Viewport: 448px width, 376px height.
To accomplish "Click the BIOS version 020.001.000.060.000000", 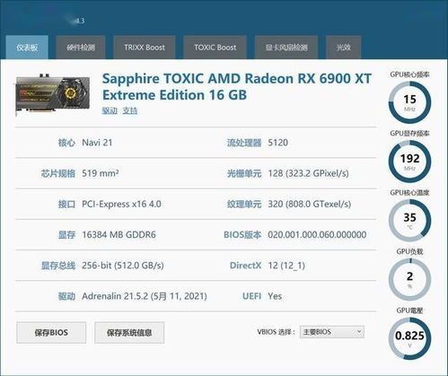I will click(x=317, y=235).
